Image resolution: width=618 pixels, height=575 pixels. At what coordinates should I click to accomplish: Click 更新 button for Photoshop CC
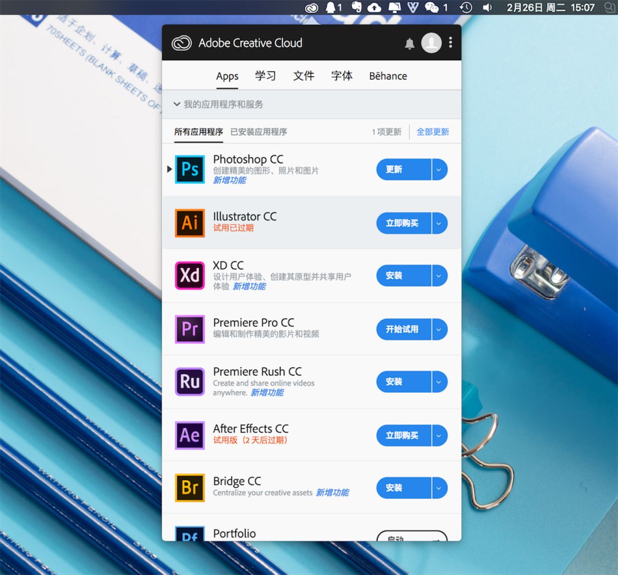pyautogui.click(x=404, y=170)
